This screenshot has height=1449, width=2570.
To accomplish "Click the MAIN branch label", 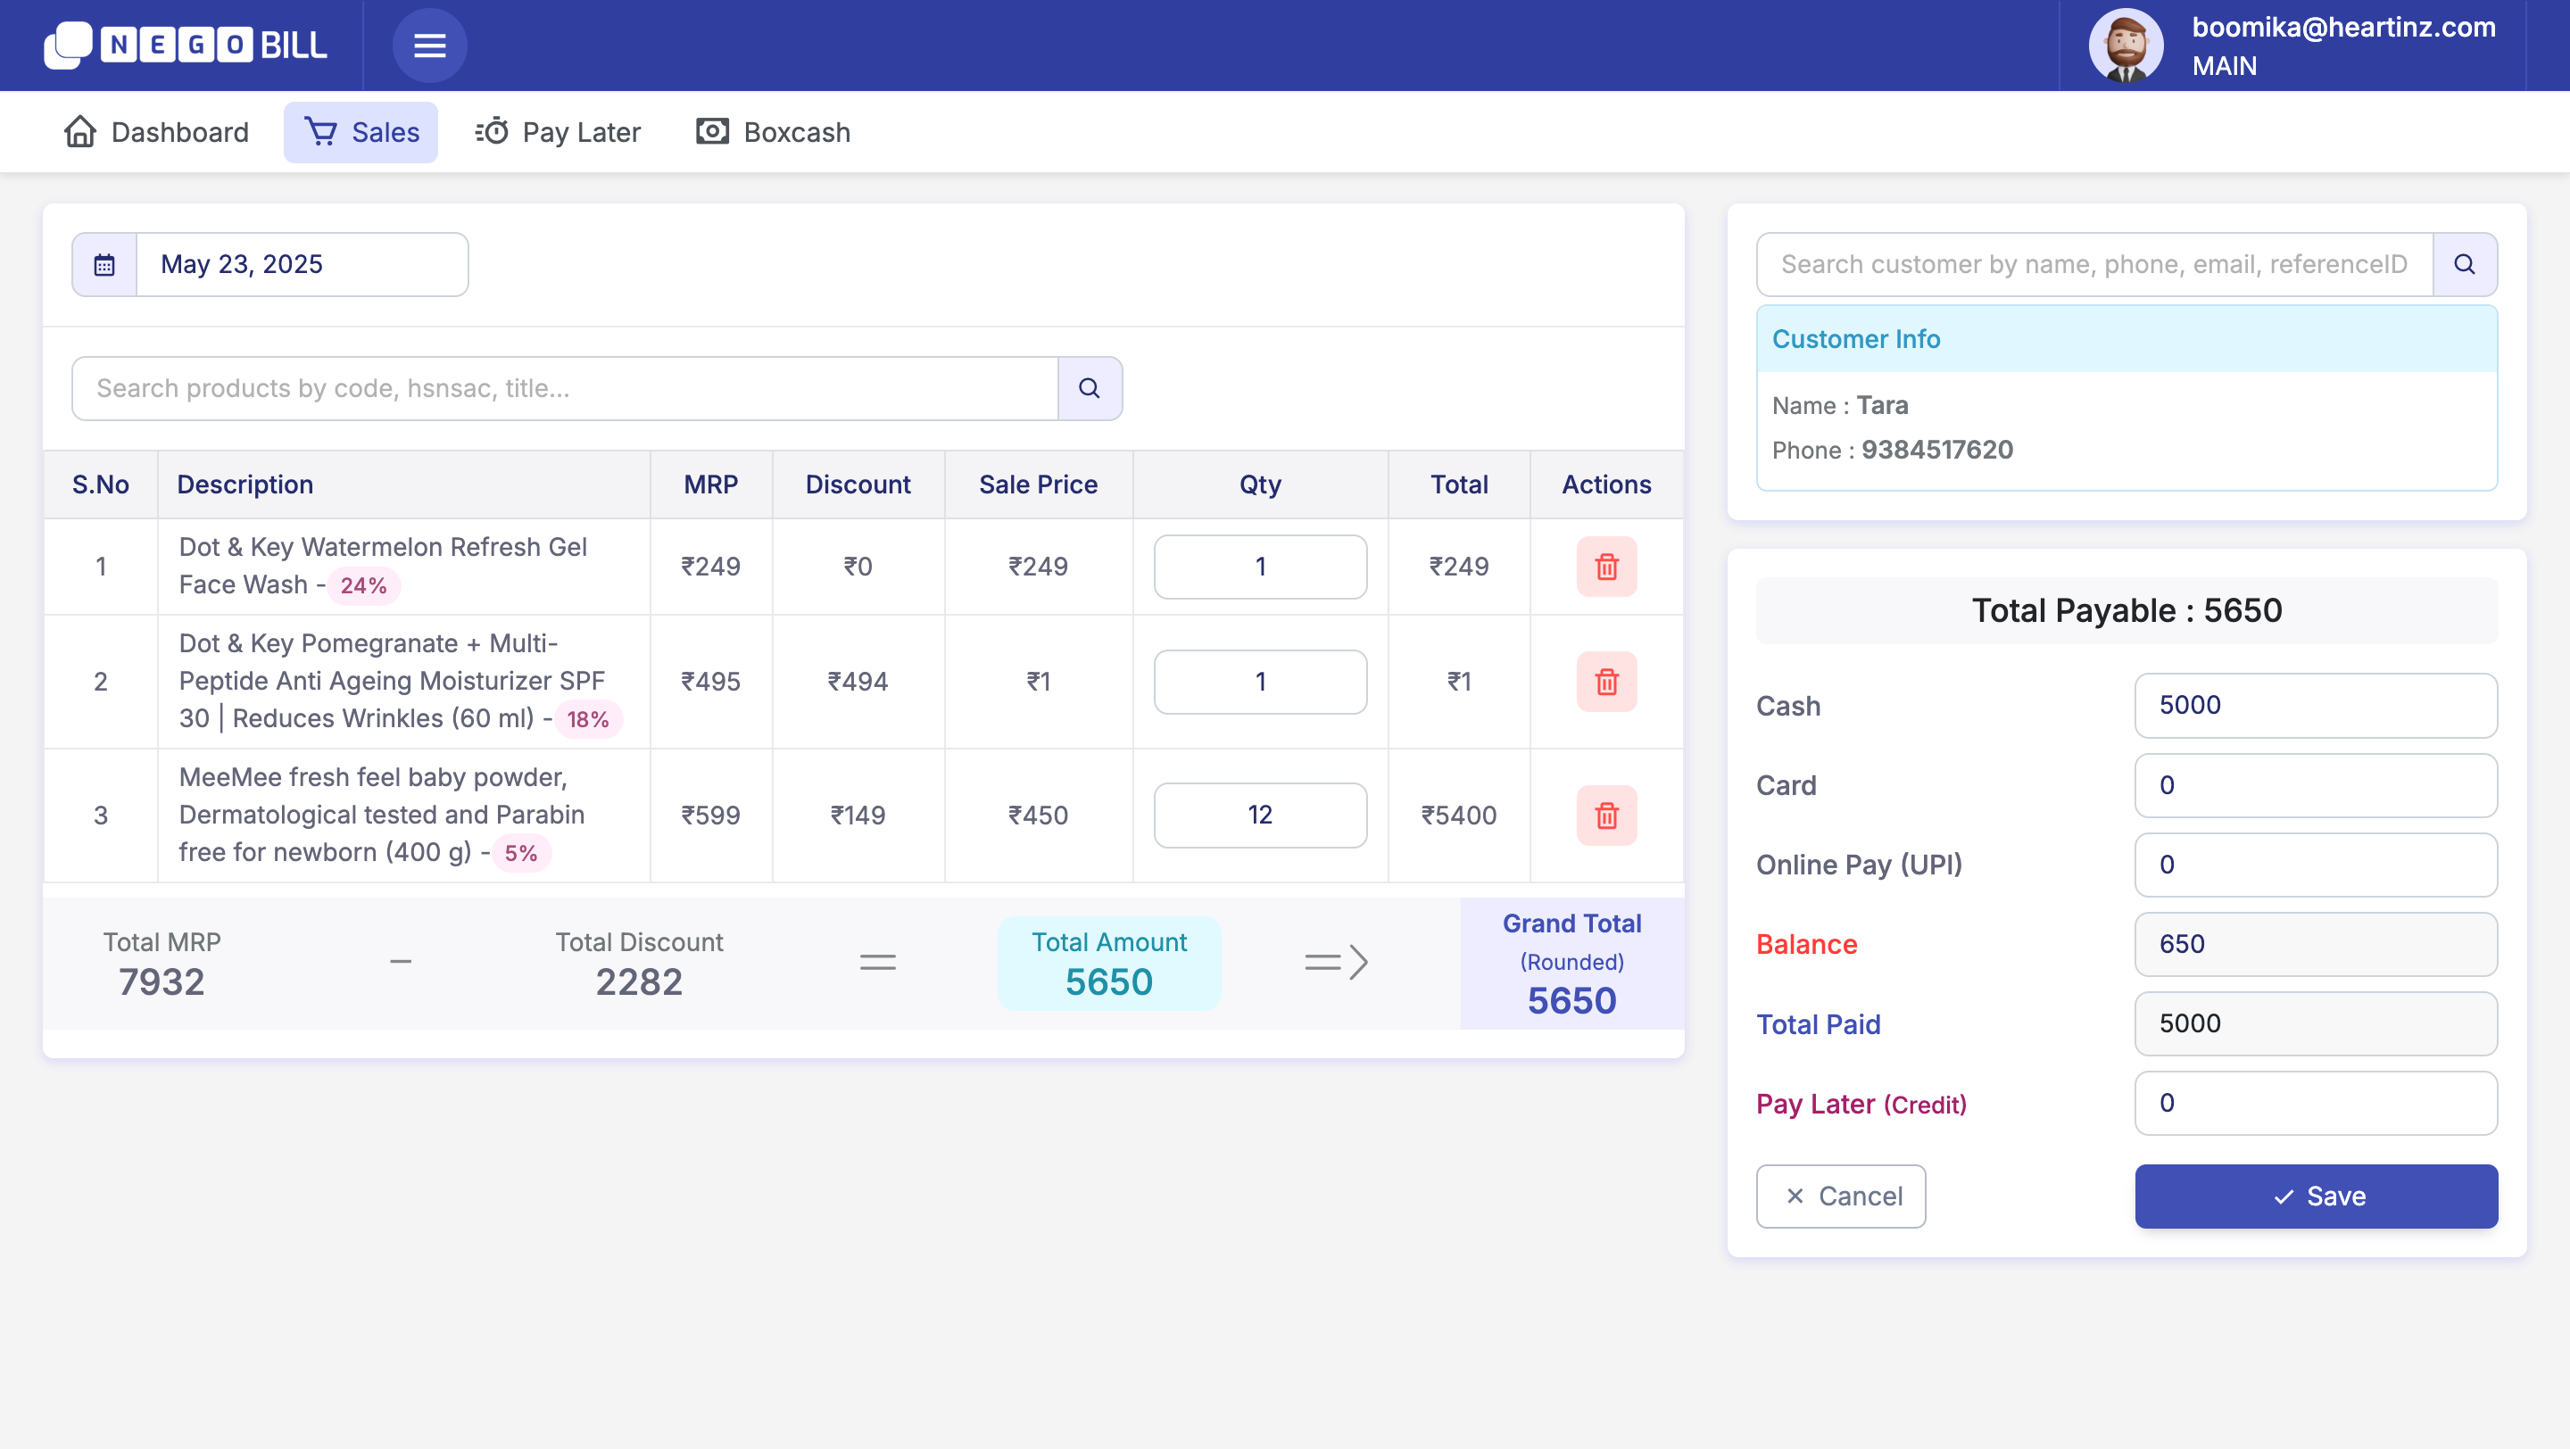I will click(x=2224, y=66).
